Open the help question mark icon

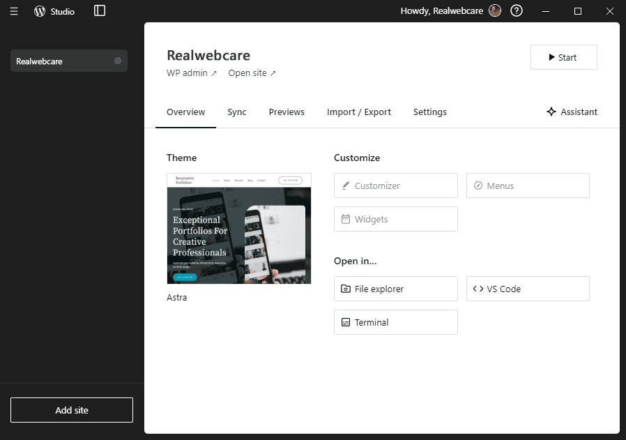tap(517, 10)
